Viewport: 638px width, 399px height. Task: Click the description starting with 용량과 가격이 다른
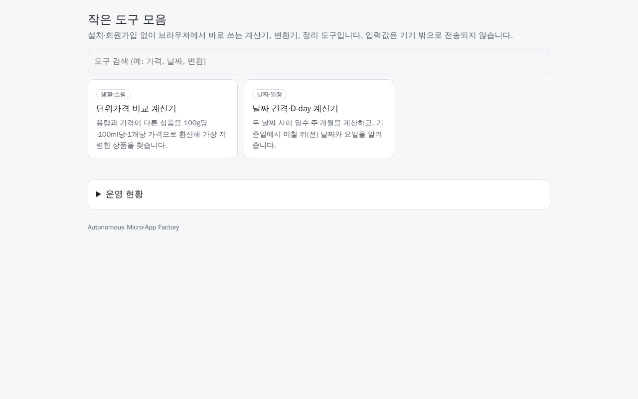pyautogui.click(x=161, y=134)
